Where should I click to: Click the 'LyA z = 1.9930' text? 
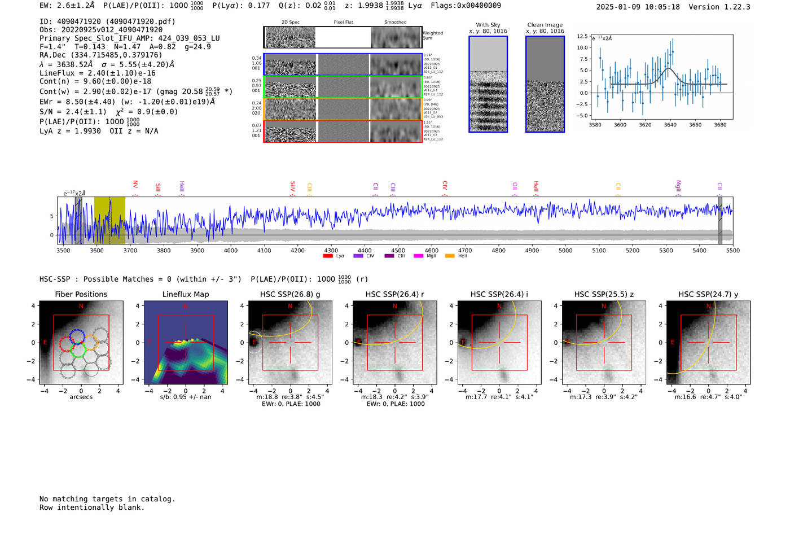[x=71, y=131]
